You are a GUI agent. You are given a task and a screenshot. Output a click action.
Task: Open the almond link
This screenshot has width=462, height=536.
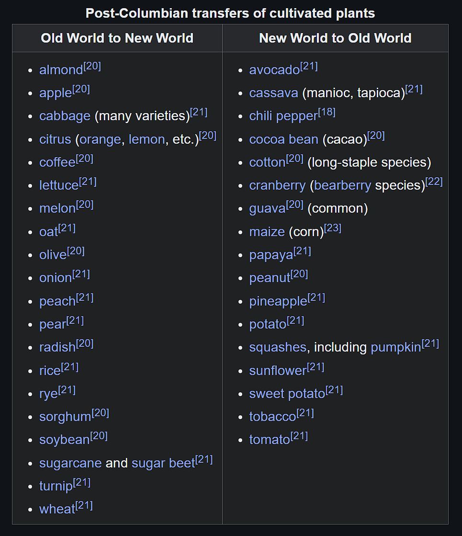61,70
